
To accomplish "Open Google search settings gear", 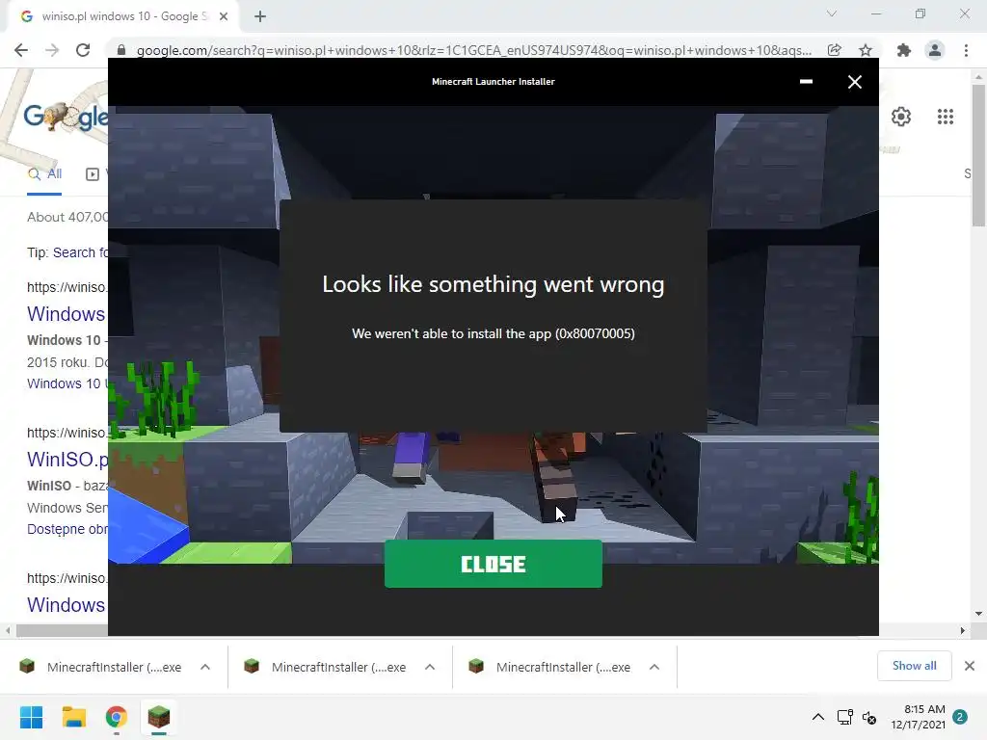I will pyautogui.click(x=901, y=117).
